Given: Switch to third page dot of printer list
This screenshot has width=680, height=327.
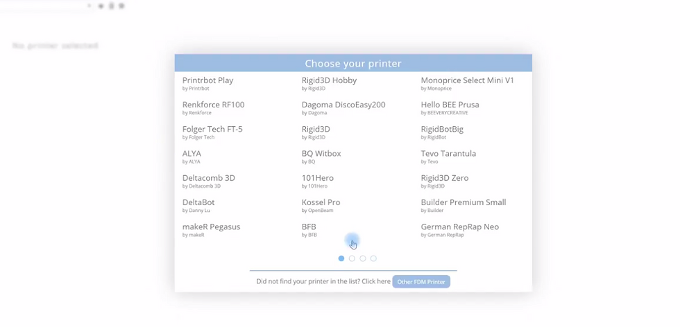Looking at the screenshot, I should pos(363,258).
